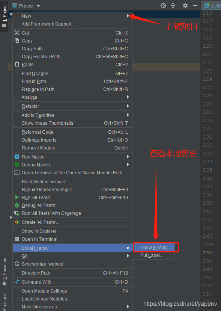This screenshot has height=311, width=221.
Task: Click the Run Maven gear icon
Action: [17, 157]
